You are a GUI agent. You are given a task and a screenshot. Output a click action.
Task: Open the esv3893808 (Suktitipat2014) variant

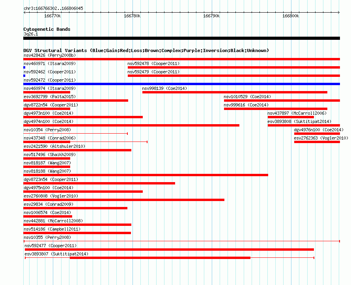(x=299, y=121)
